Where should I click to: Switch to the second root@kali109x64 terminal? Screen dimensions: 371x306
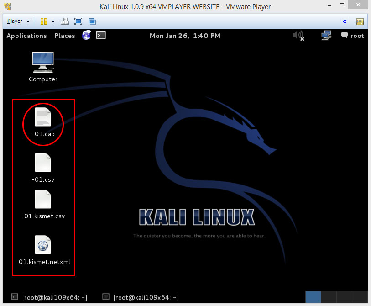coord(141,297)
